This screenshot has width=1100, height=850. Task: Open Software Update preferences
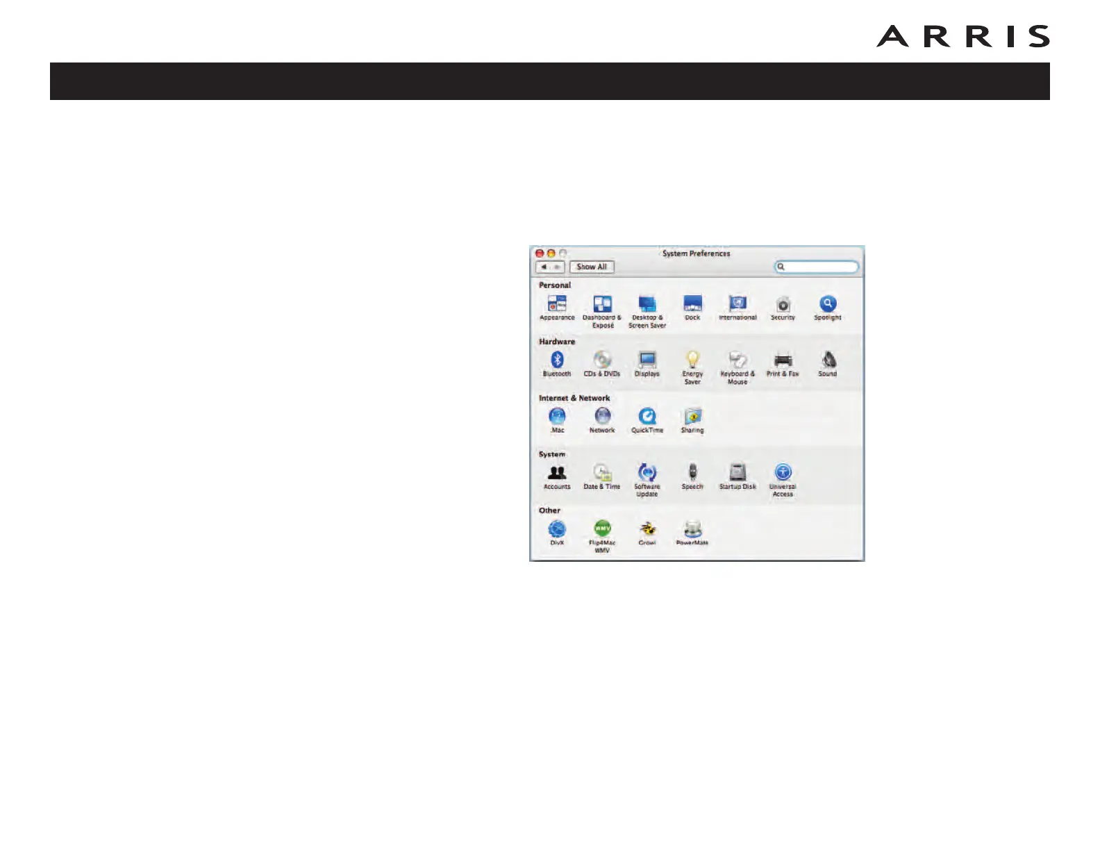click(x=647, y=480)
